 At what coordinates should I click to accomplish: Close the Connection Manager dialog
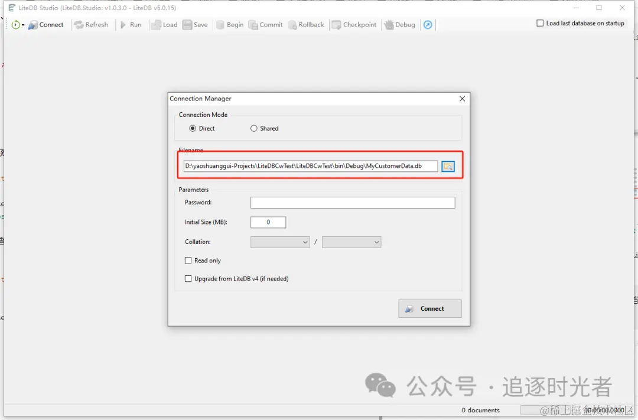click(x=462, y=99)
